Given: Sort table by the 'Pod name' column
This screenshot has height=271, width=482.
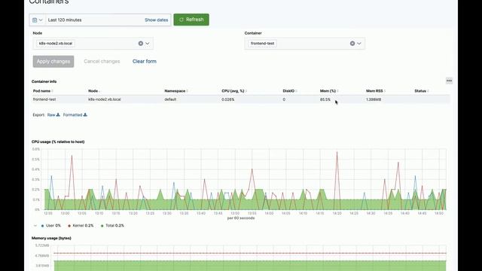Looking at the screenshot, I should 43,91.
